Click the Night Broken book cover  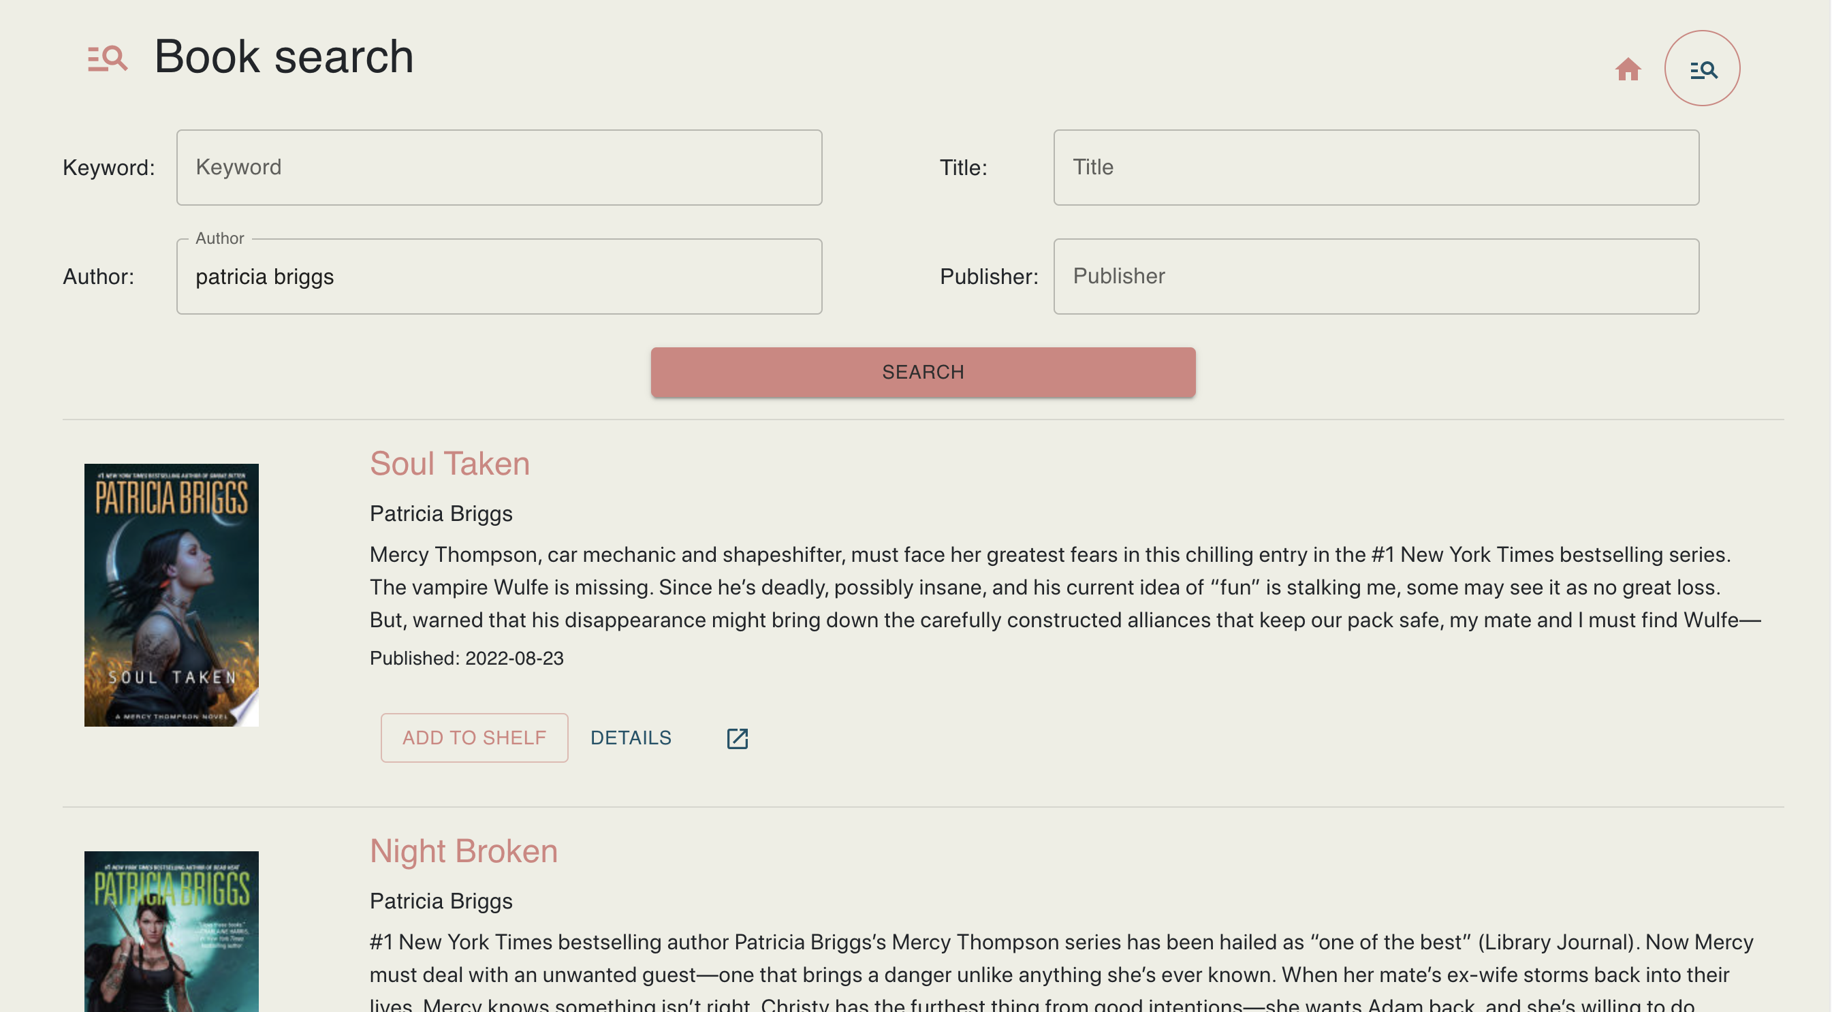[x=172, y=932]
